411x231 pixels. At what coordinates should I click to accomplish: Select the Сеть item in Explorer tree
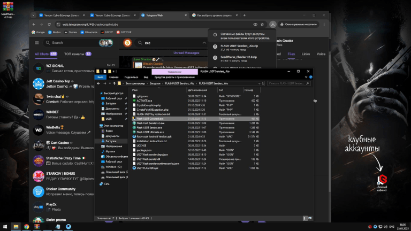click(x=106, y=184)
